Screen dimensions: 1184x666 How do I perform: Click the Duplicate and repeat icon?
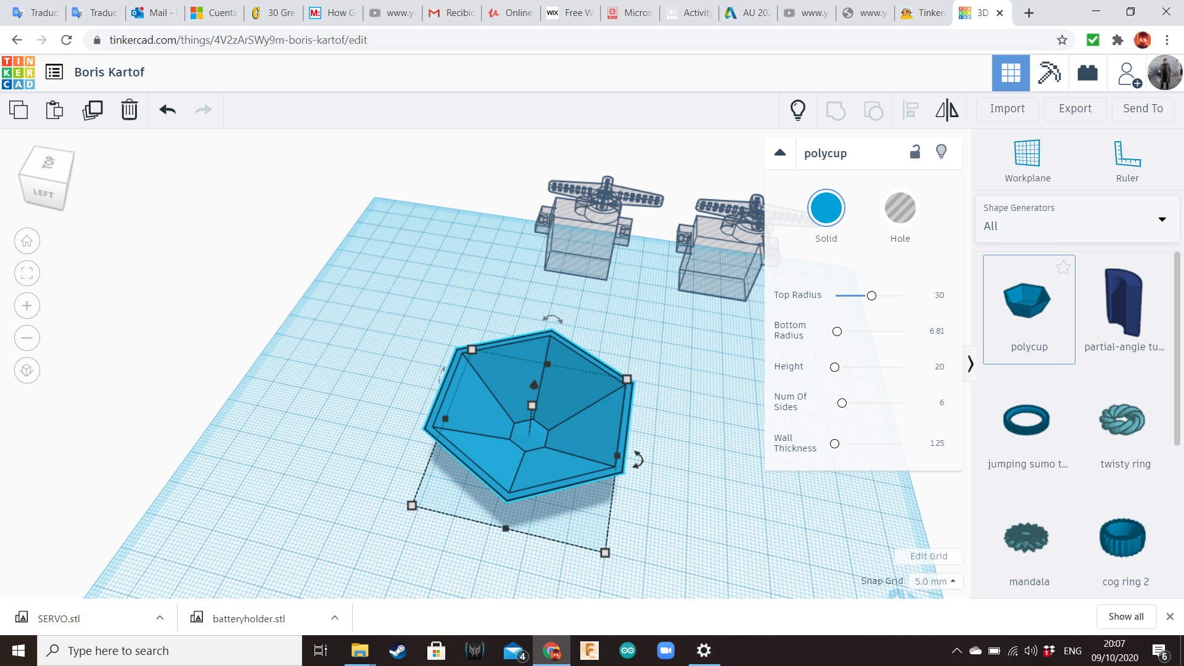pyautogui.click(x=92, y=110)
